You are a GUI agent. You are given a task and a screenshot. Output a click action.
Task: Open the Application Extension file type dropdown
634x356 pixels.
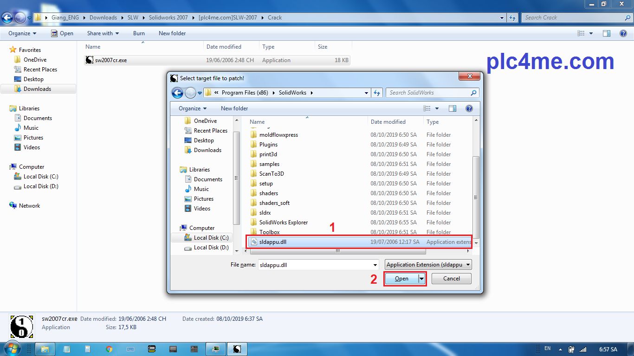click(428, 265)
